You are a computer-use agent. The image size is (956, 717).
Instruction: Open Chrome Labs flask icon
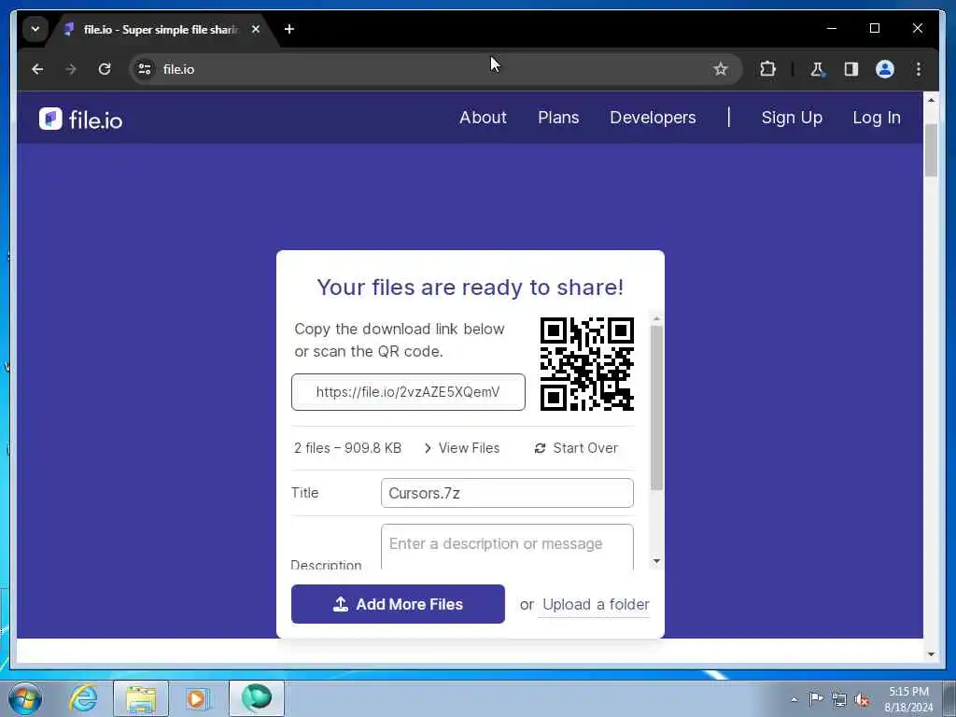point(817,69)
